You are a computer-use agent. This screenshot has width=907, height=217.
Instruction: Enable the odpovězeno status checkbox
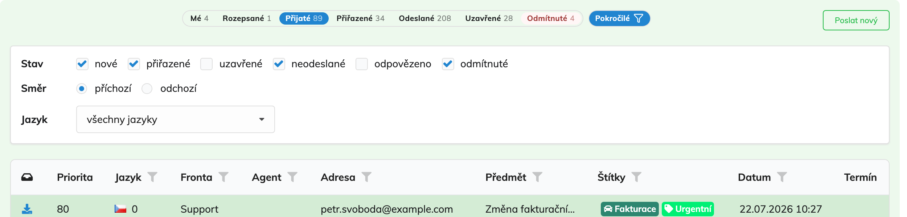click(362, 64)
